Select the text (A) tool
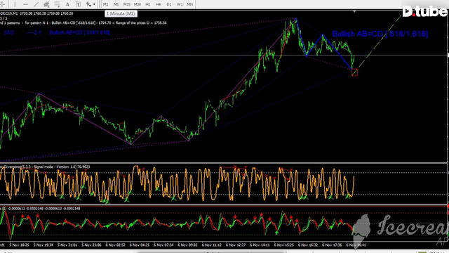This screenshot has width=449, height=253. [67, 4]
